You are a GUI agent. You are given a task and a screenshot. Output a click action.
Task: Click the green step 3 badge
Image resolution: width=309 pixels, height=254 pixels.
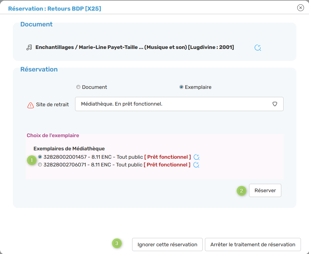(x=117, y=243)
